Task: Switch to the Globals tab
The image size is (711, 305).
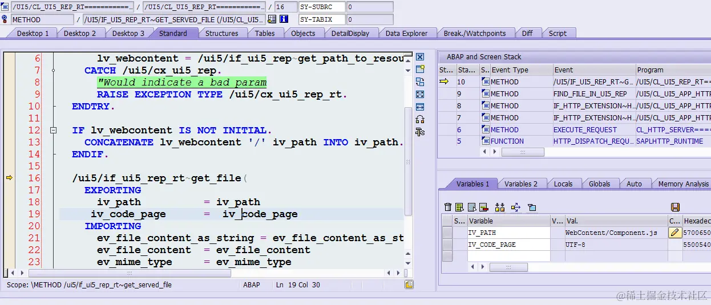Action: pos(599,184)
